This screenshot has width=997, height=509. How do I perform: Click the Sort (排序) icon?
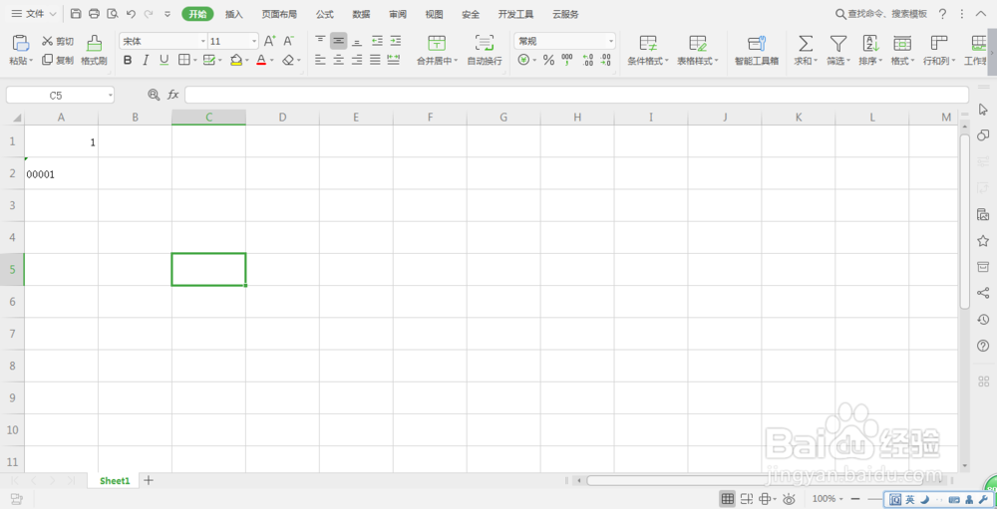[x=870, y=43]
